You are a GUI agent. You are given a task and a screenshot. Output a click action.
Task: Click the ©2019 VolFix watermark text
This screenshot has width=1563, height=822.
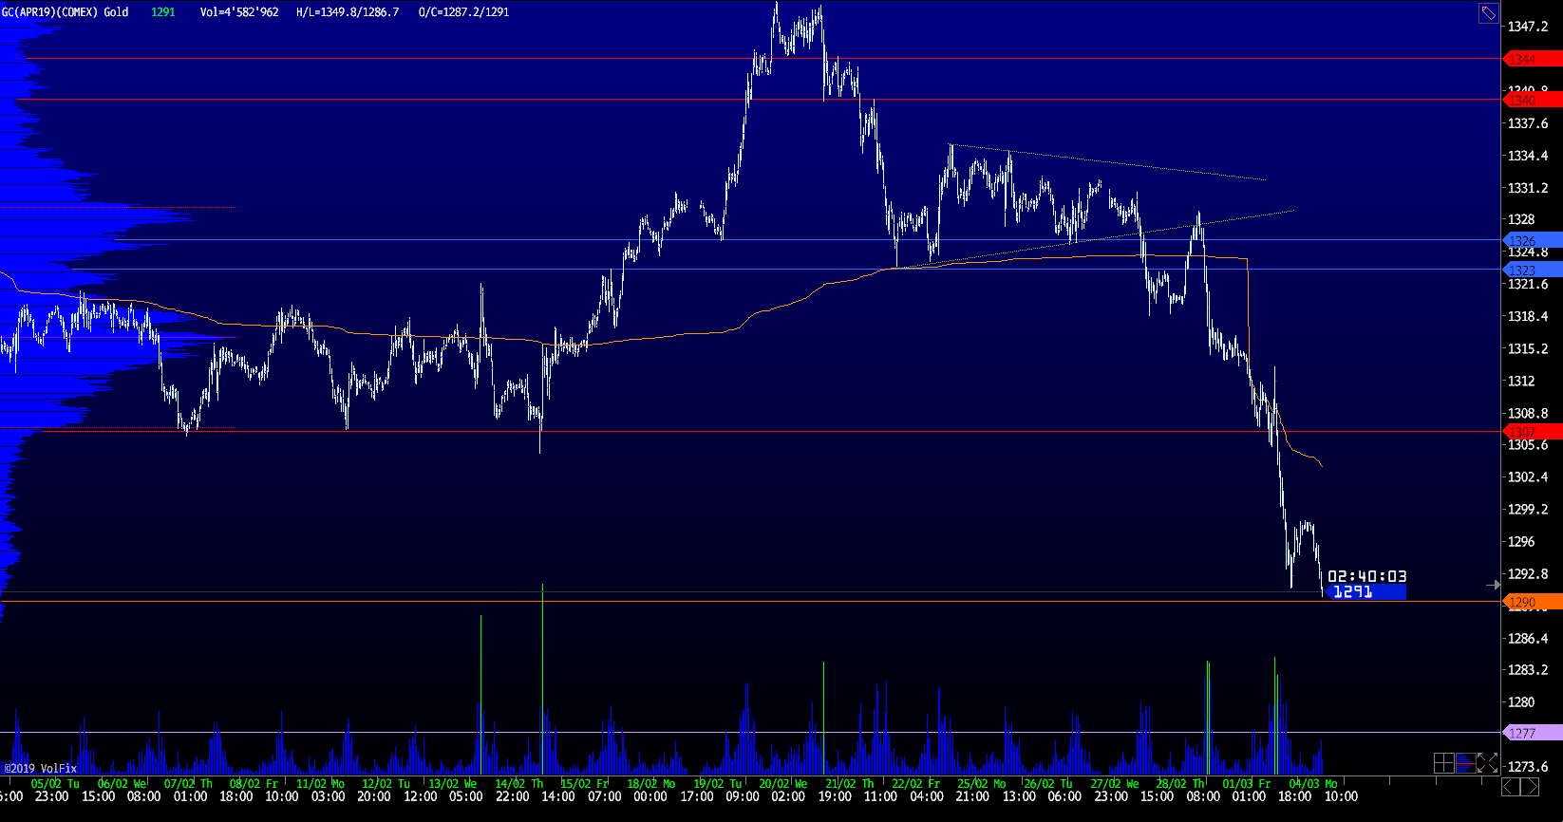point(41,768)
